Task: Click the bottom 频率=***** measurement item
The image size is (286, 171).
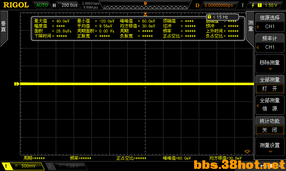Action: (x=81, y=158)
